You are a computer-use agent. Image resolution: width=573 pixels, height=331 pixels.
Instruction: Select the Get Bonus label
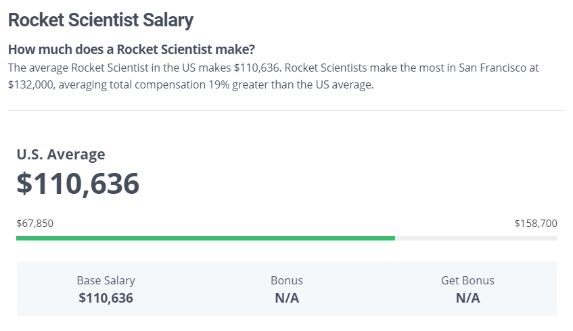467,280
